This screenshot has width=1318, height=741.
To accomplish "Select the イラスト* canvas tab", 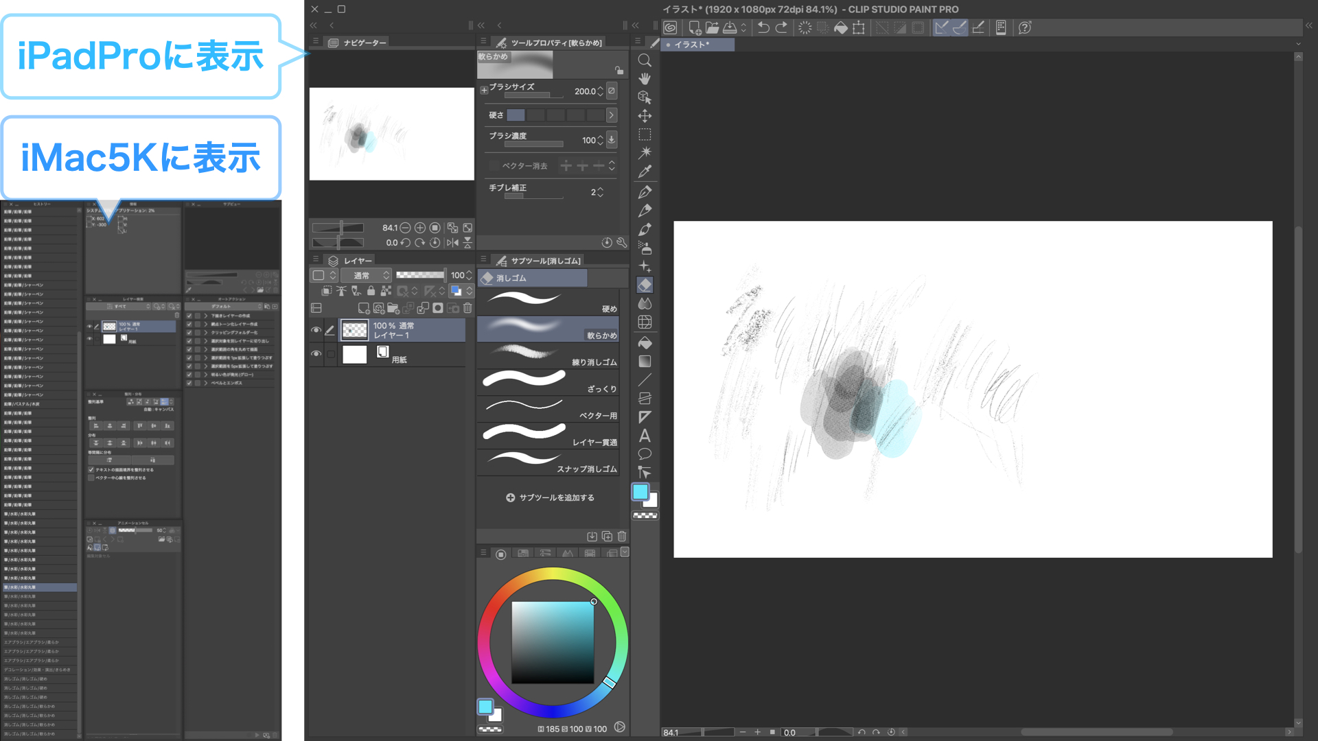I will point(692,45).
